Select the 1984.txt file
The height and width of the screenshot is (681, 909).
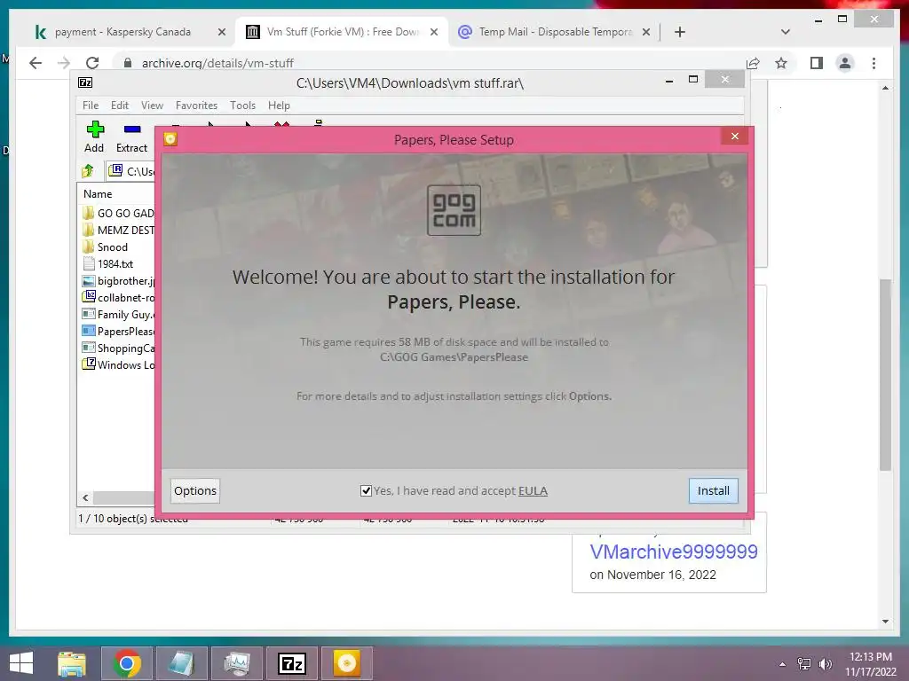coord(107,263)
